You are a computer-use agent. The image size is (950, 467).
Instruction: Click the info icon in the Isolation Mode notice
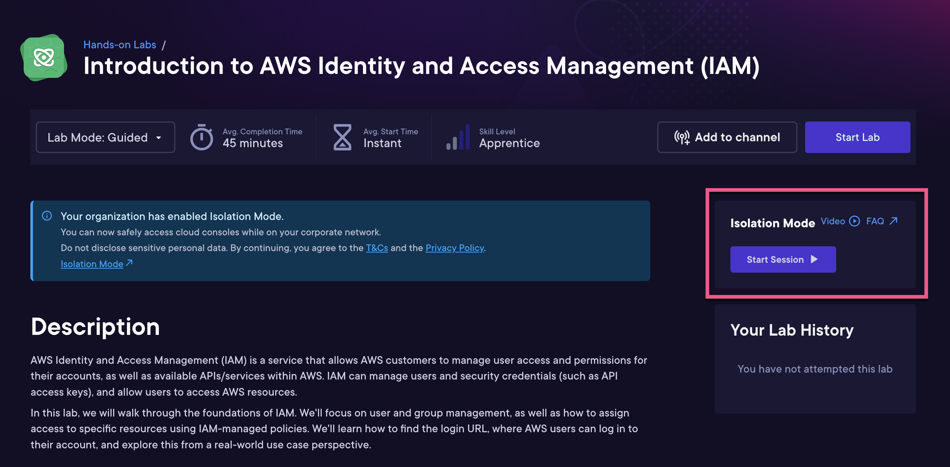pos(47,216)
